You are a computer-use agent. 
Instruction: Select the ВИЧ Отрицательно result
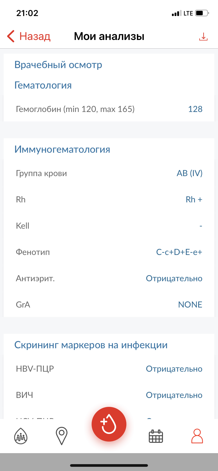click(x=174, y=395)
